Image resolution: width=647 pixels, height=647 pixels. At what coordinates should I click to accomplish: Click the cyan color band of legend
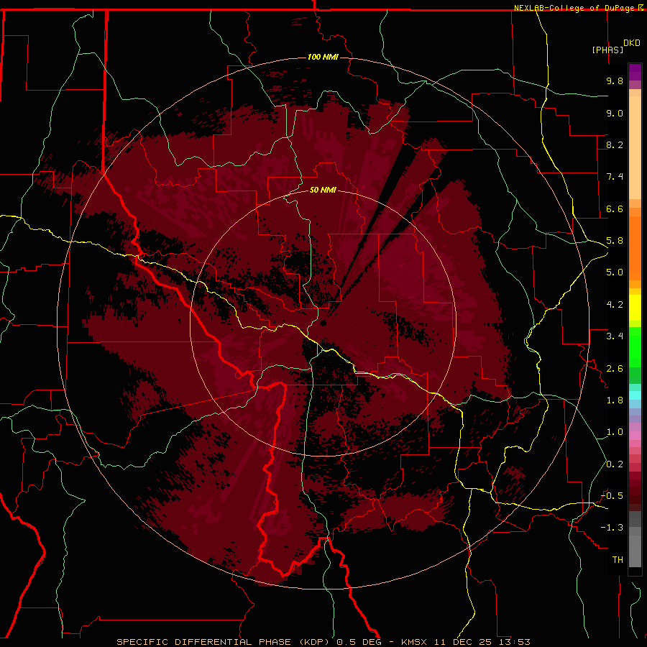click(635, 395)
